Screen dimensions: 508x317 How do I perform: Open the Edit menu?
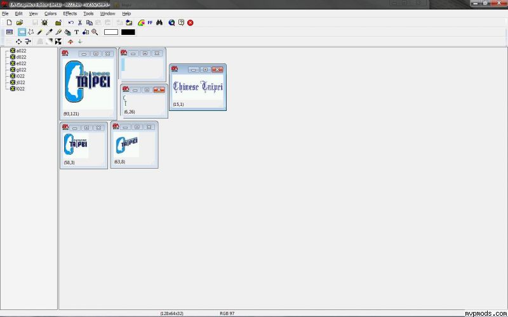click(x=19, y=13)
